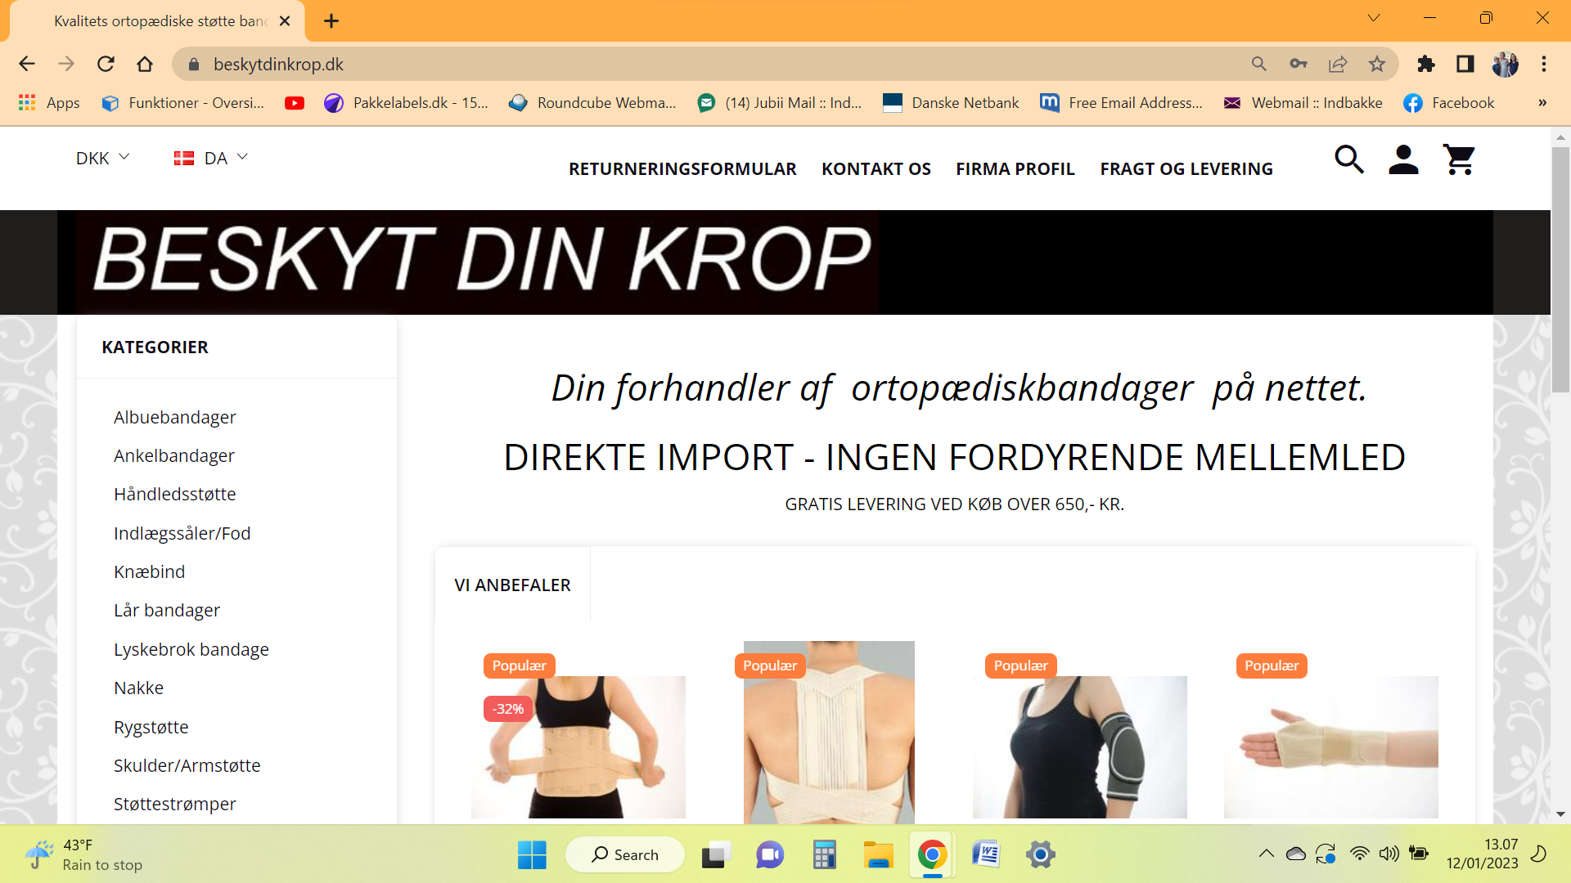Open the KONTAKT OS menu item
Viewport: 1571px width, 883px height.
[876, 169]
